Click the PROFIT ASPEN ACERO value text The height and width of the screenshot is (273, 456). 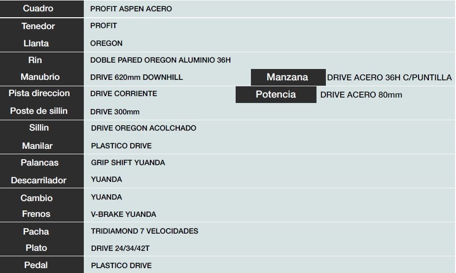coord(131,9)
